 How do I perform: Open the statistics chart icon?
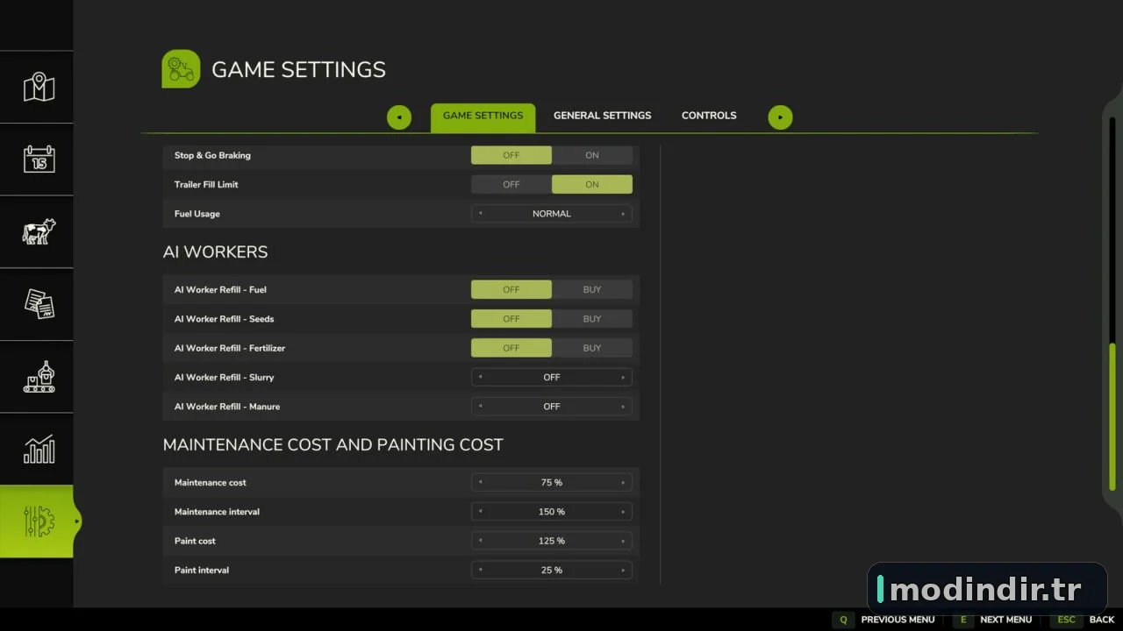click(39, 449)
